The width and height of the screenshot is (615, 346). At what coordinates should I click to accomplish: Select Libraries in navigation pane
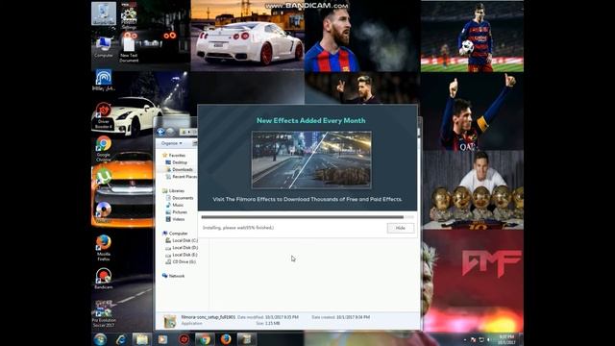pos(173,190)
